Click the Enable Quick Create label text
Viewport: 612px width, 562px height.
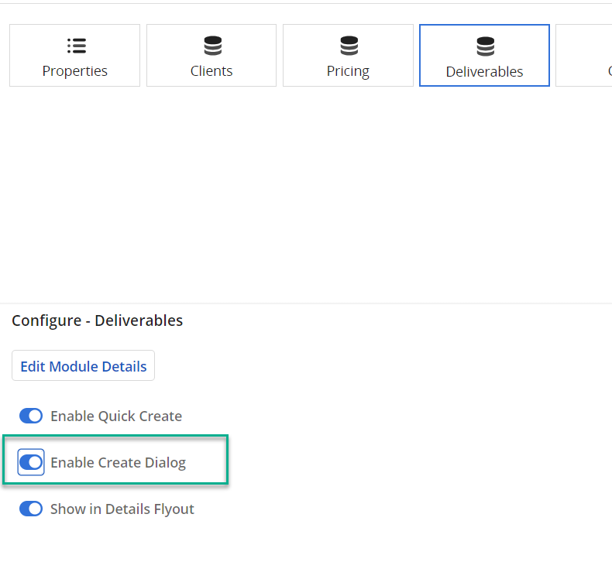(116, 416)
